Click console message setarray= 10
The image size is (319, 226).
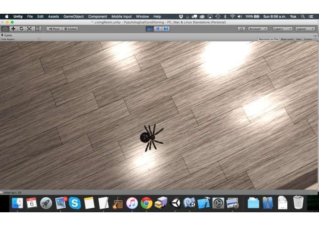tap(12, 193)
